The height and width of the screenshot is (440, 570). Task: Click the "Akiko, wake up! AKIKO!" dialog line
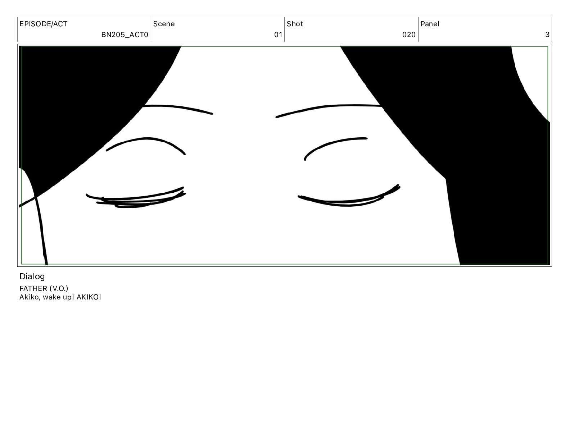tap(60, 297)
